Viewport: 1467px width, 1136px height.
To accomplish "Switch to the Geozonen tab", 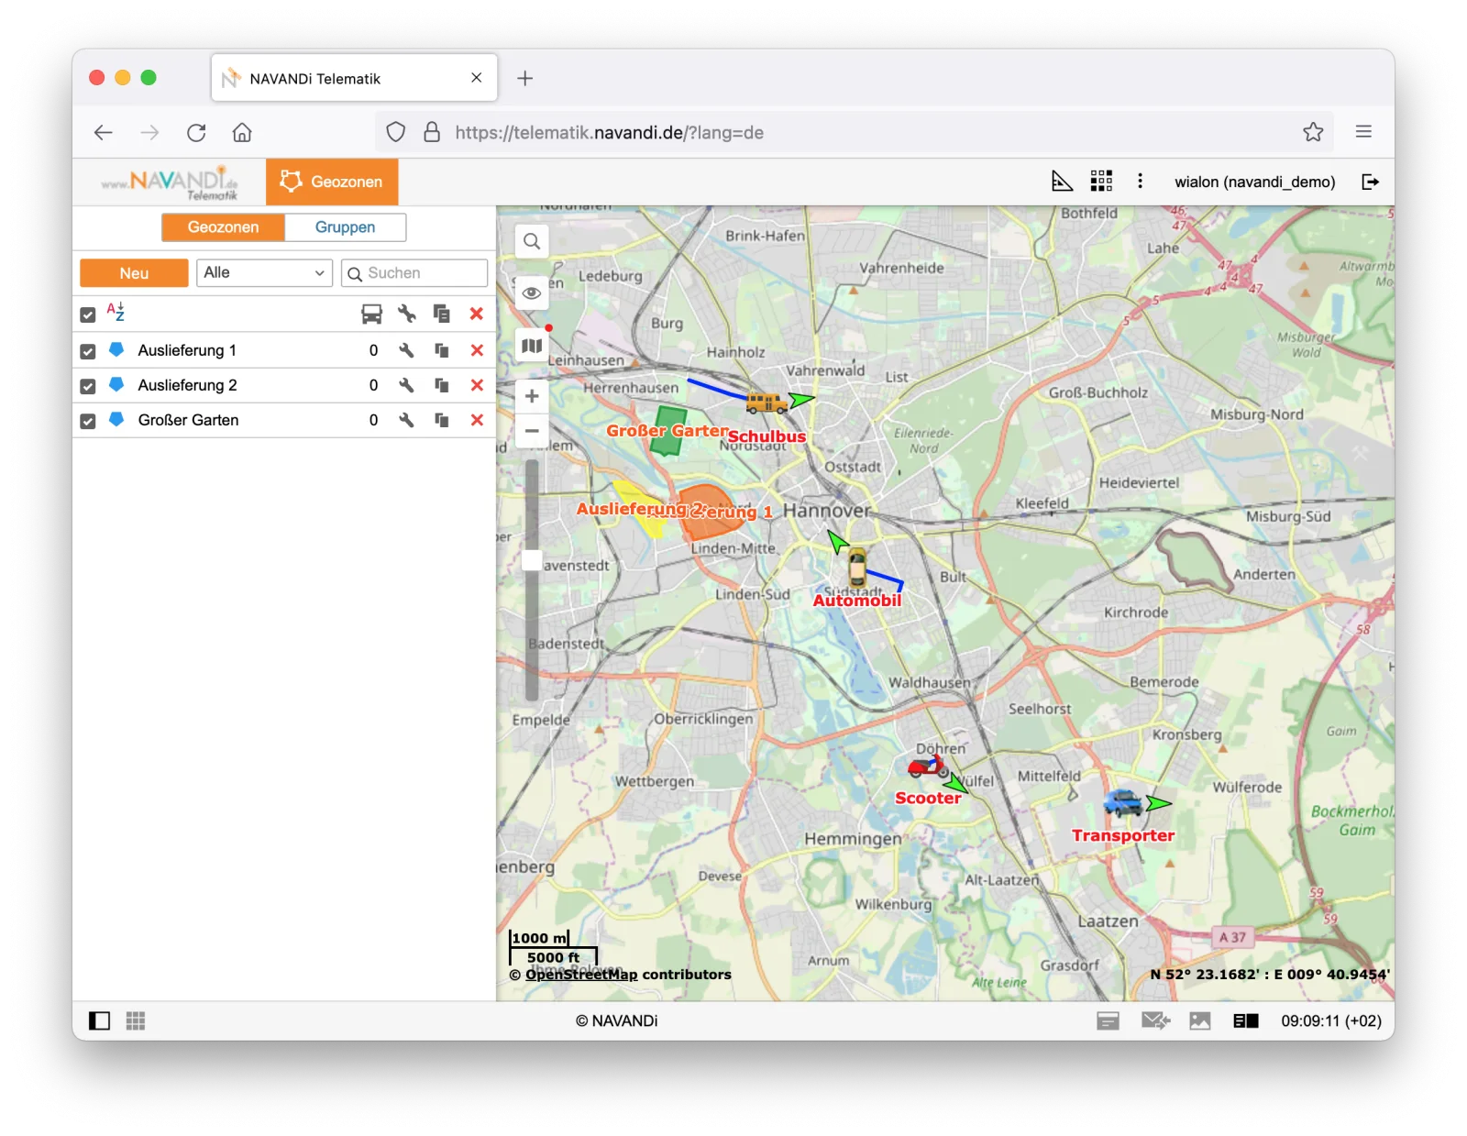I will click(223, 227).
